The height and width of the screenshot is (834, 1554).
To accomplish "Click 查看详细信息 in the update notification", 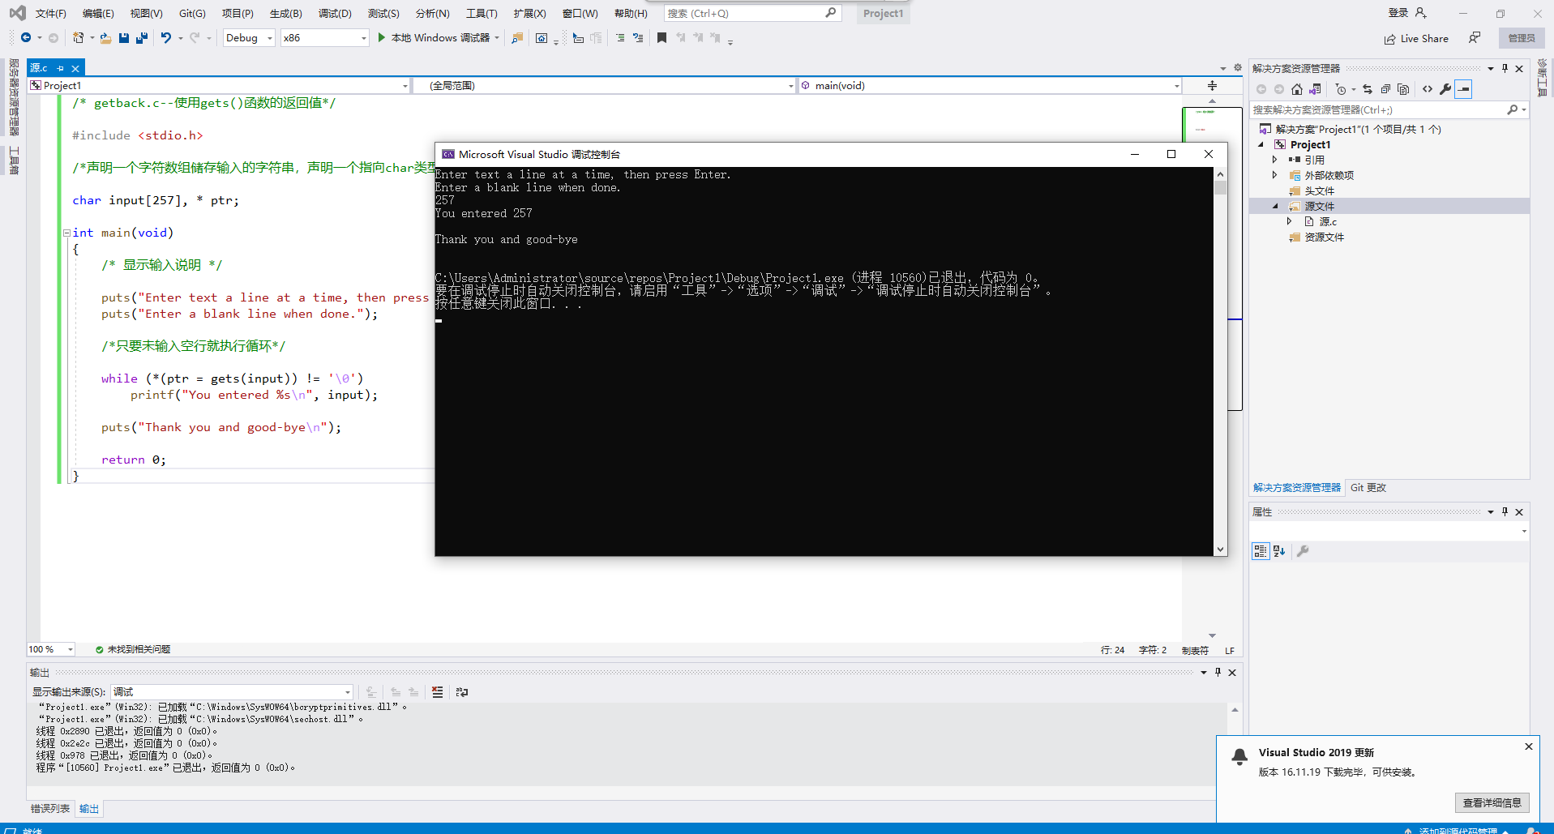I will pos(1492,802).
